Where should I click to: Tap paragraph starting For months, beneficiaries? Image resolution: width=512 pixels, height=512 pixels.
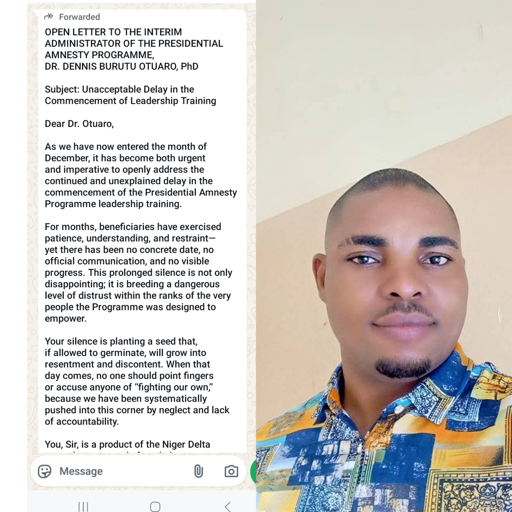[x=138, y=273]
